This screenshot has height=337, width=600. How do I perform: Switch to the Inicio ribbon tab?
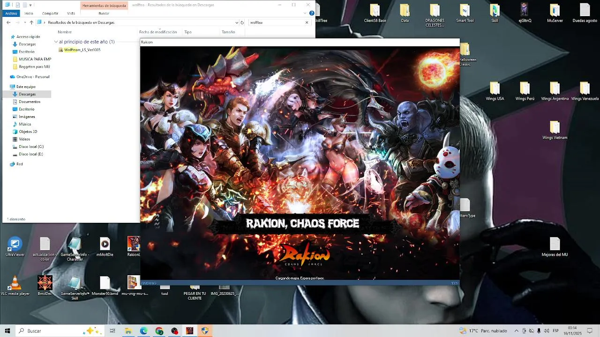tap(29, 13)
